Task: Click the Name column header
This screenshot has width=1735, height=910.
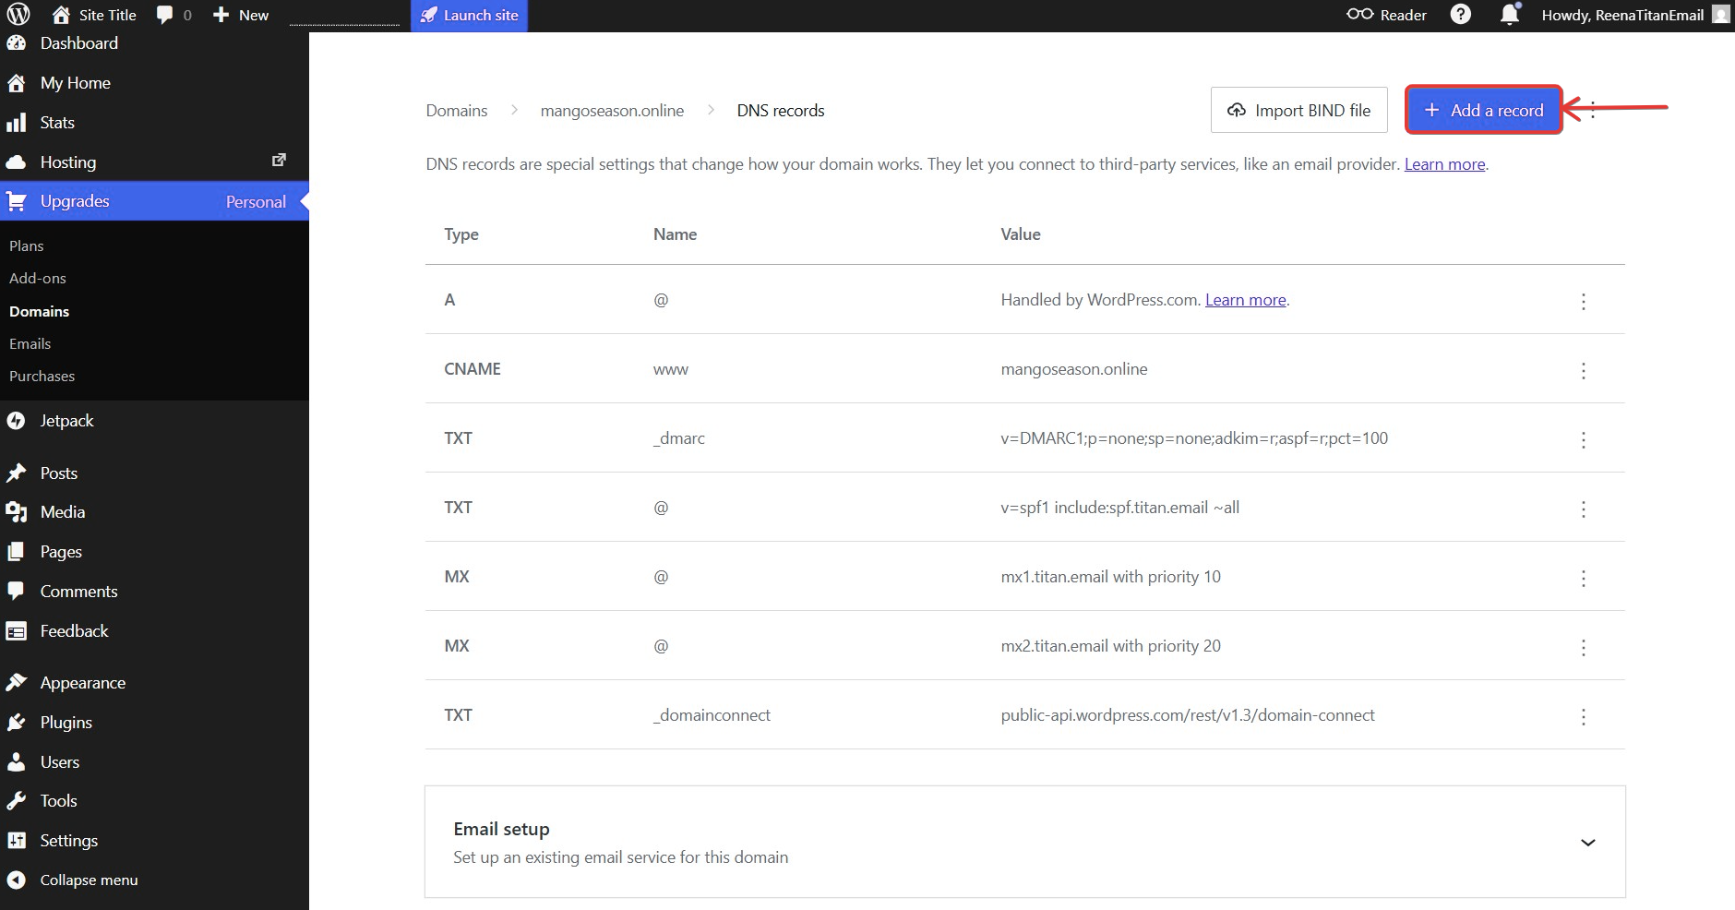Action: pos(675,234)
